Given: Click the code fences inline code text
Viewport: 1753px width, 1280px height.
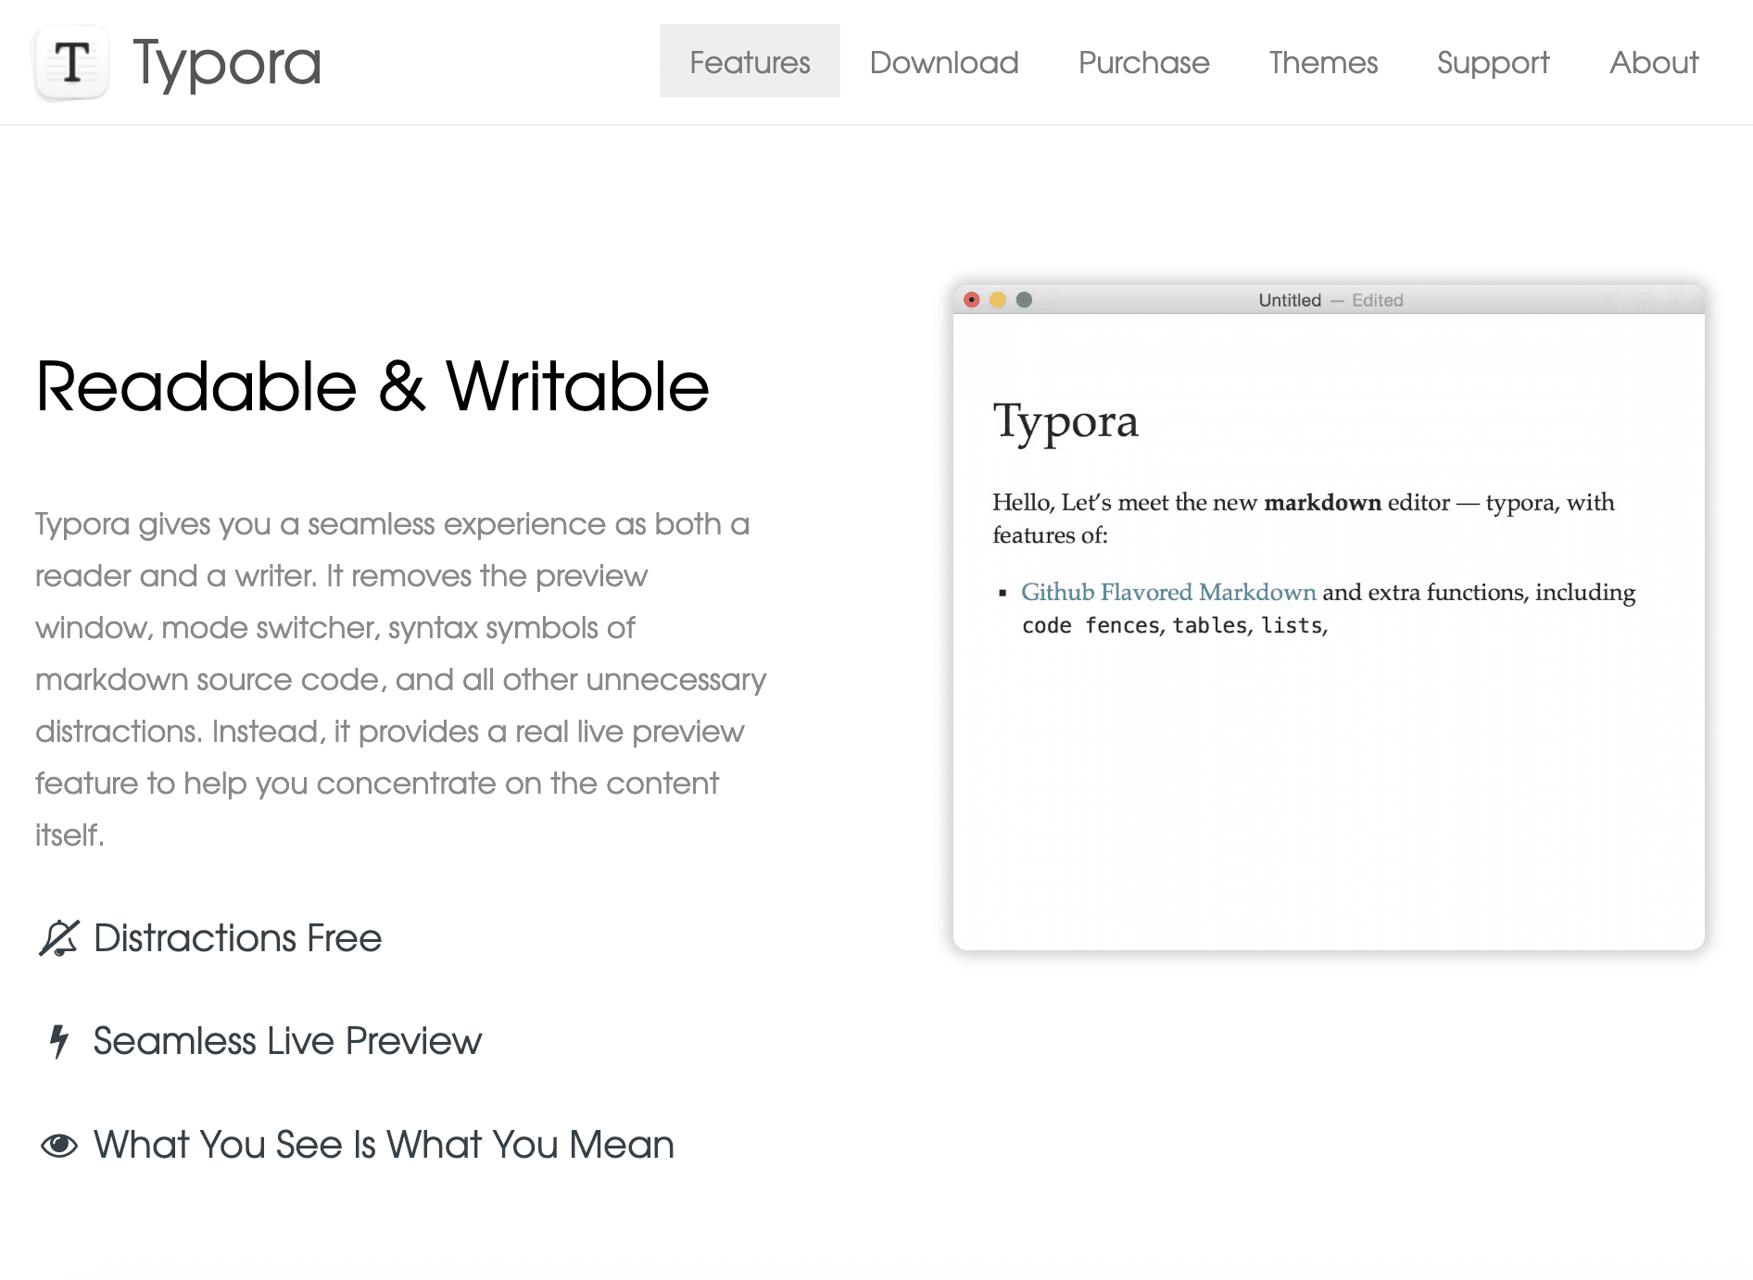Looking at the screenshot, I should 1091,626.
